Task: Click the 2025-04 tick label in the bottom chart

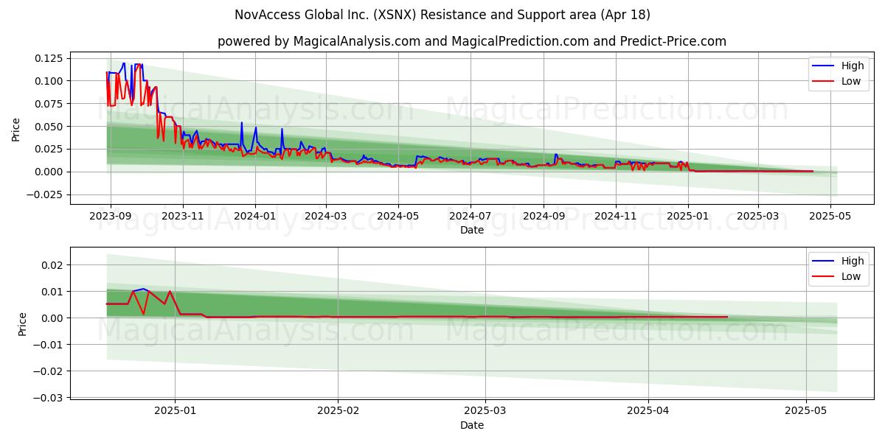Action: pos(648,412)
